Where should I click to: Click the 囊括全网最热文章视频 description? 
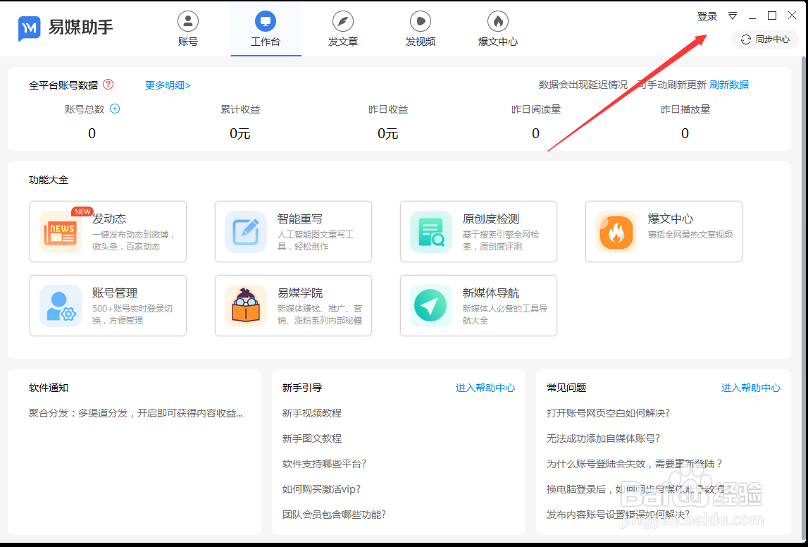click(690, 235)
